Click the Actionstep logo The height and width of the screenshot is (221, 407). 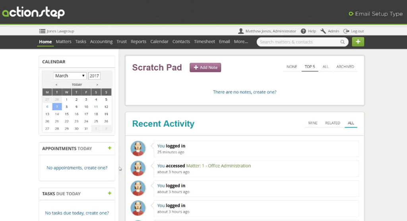pos(33,12)
